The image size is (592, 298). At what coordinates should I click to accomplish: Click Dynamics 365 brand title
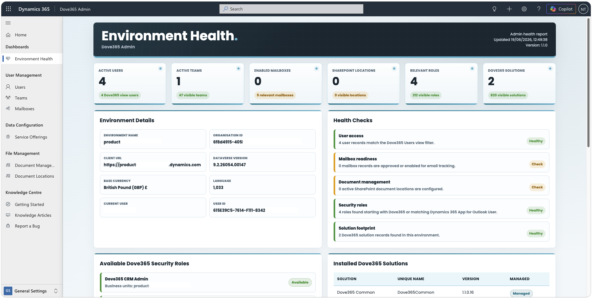34,9
